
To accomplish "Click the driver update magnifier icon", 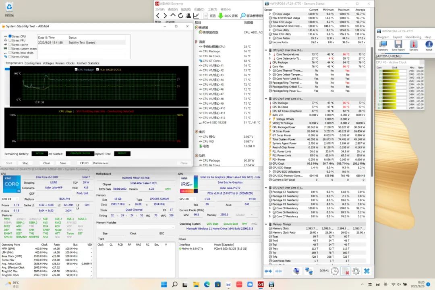I will coord(243,16).
